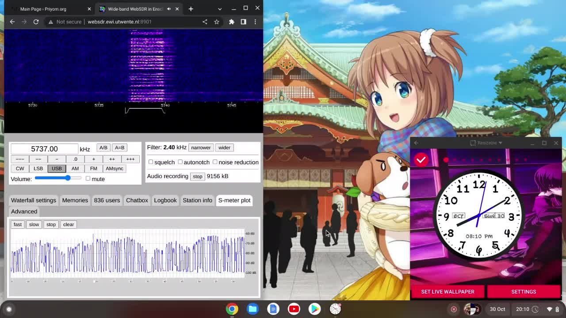Reload the WebSDR page
This screenshot has width=566, height=318.
[x=36, y=22]
